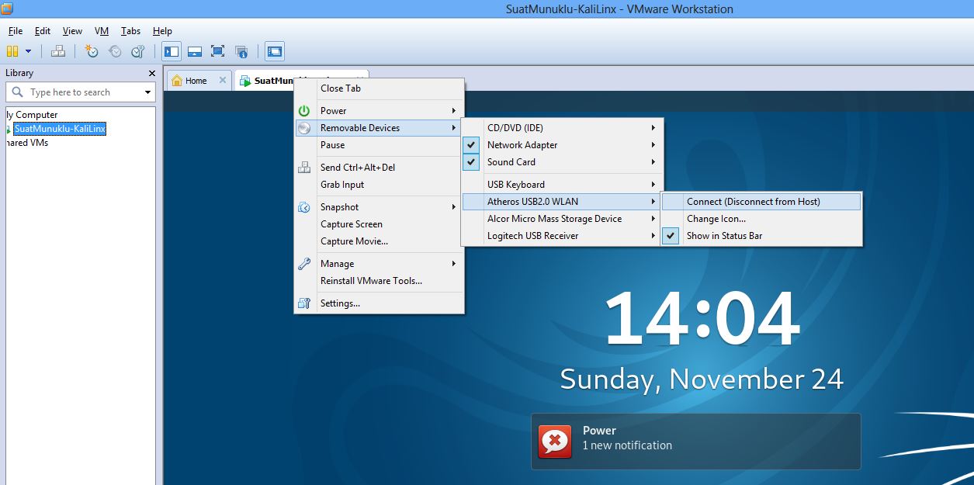Screen dimensions: 974x485
Task: Enter full screen mode using the toolbar icon
Action: [218, 51]
